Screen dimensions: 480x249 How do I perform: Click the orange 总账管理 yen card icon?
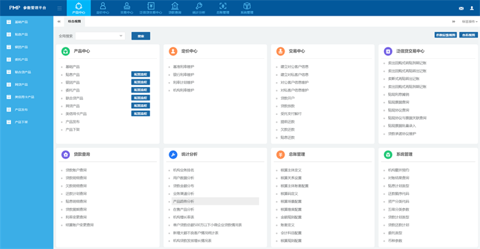(280, 155)
